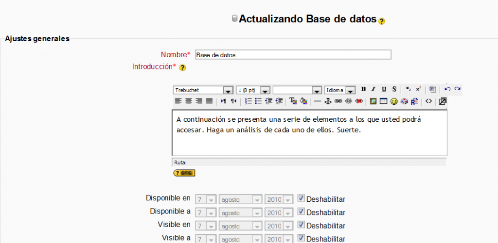Toggle bold formatting in the editor
The width and height of the screenshot is (498, 243).
363,89
